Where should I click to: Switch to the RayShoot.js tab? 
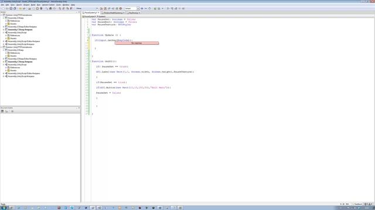(134, 13)
